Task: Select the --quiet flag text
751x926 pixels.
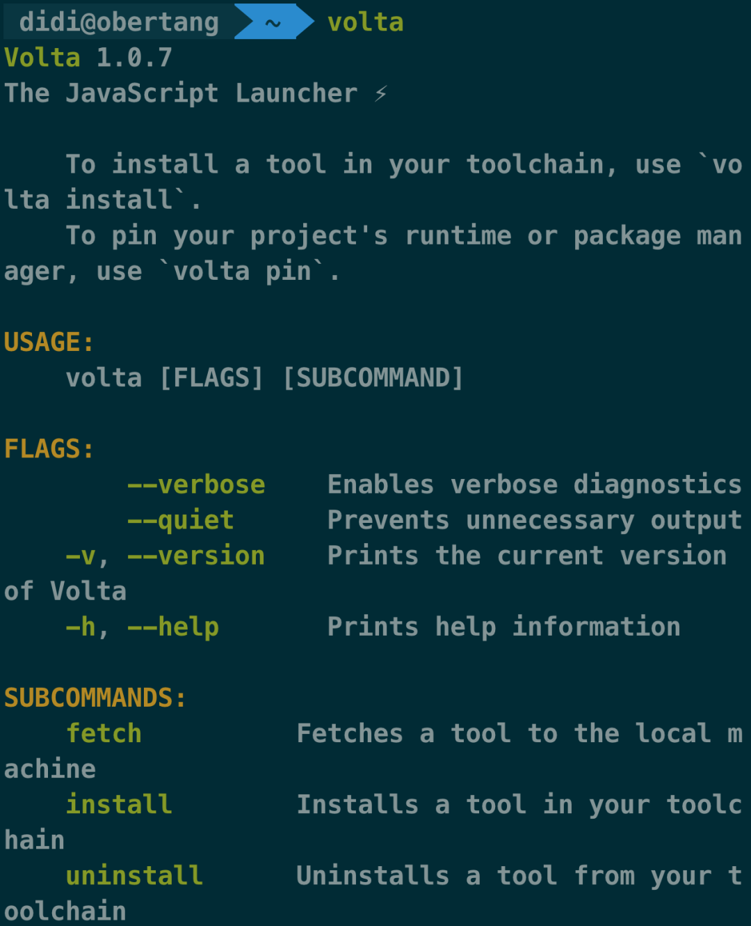Action: (x=181, y=520)
